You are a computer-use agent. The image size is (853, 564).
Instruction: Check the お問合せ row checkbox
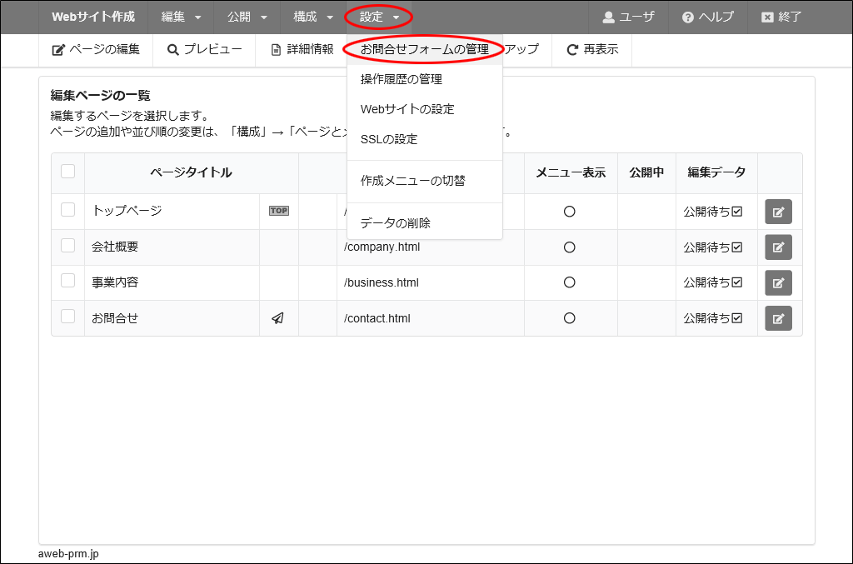[68, 317]
